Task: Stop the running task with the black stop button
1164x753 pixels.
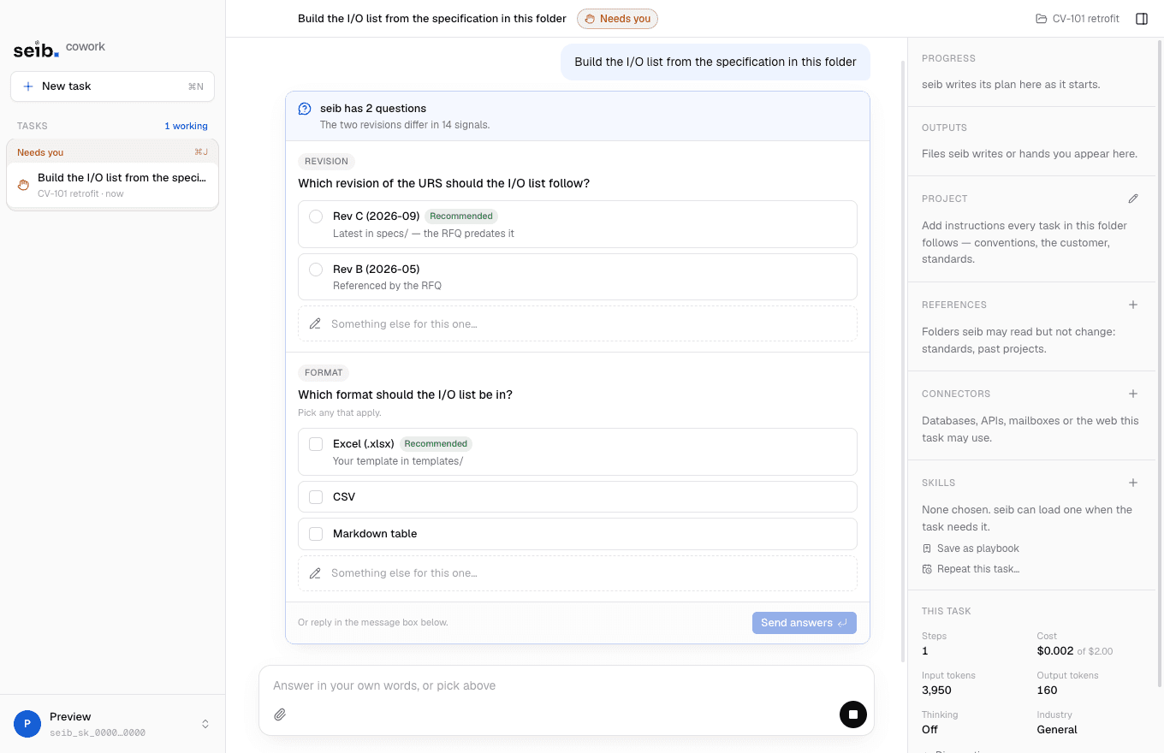Action: [853, 714]
